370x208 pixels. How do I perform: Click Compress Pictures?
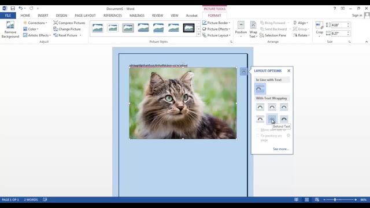(69, 23)
